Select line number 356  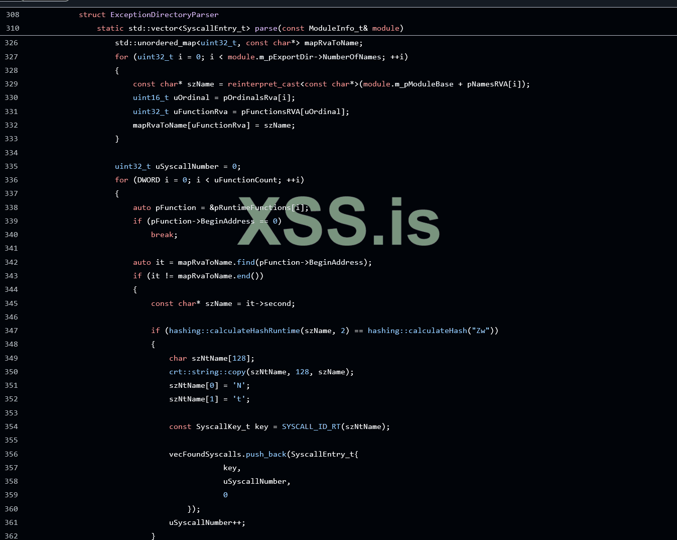pyautogui.click(x=11, y=454)
